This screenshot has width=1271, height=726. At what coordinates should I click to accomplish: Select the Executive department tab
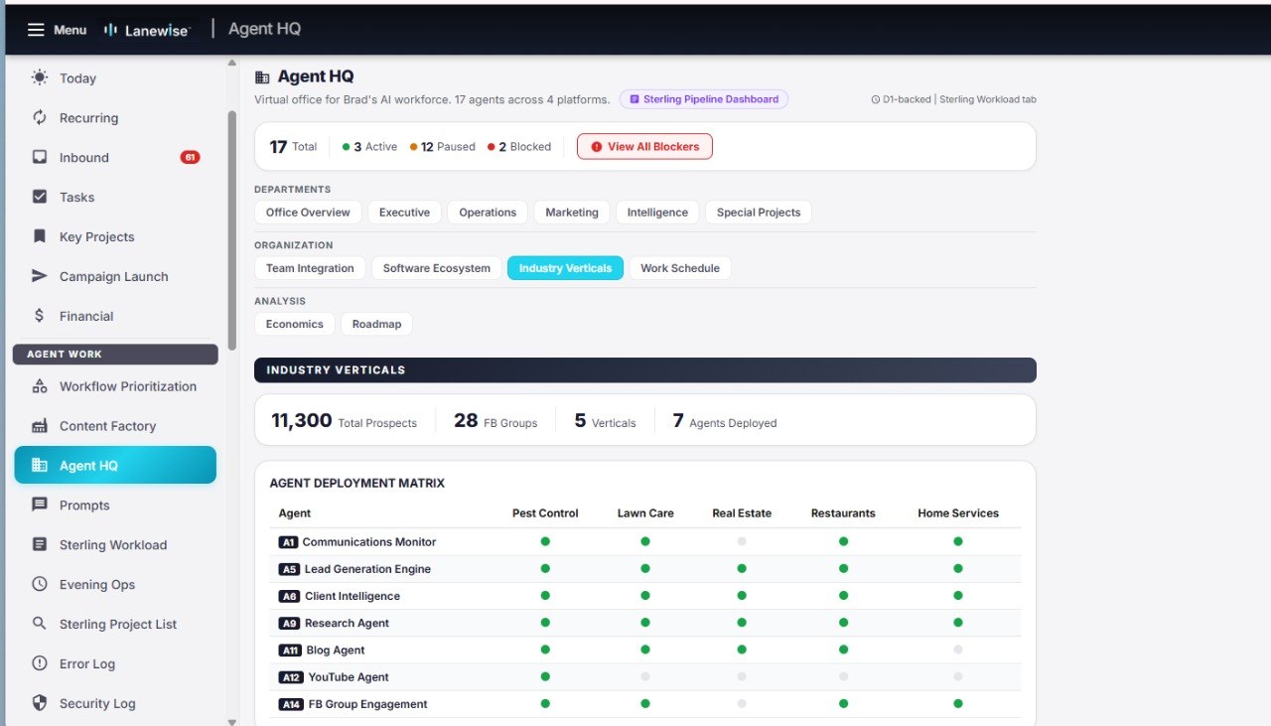pos(404,213)
